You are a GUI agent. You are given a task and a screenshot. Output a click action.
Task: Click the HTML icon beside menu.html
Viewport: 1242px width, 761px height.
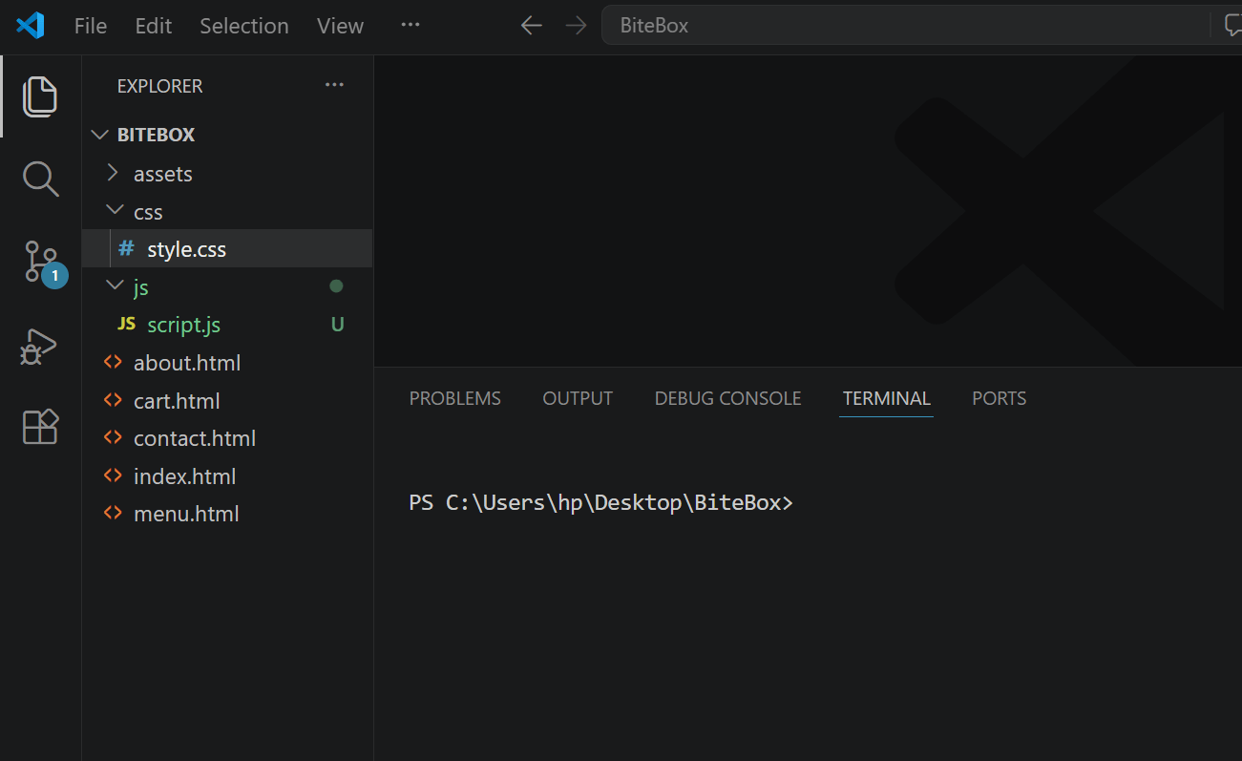[113, 514]
